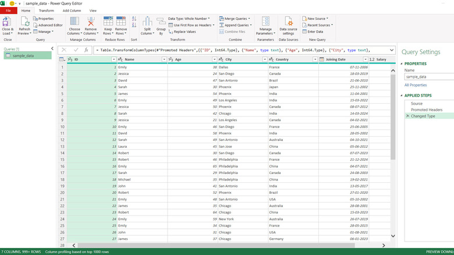This screenshot has height=255, width=454.
Task: Open filter dropdown for the City column
Action: [264, 59]
